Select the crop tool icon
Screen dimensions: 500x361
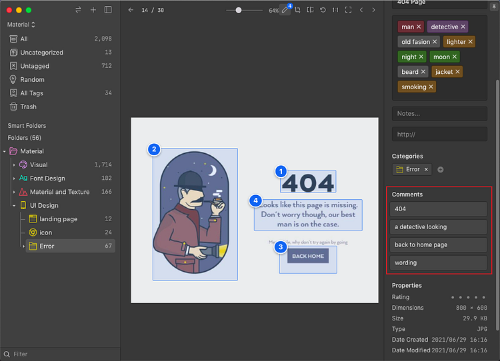coord(297,10)
